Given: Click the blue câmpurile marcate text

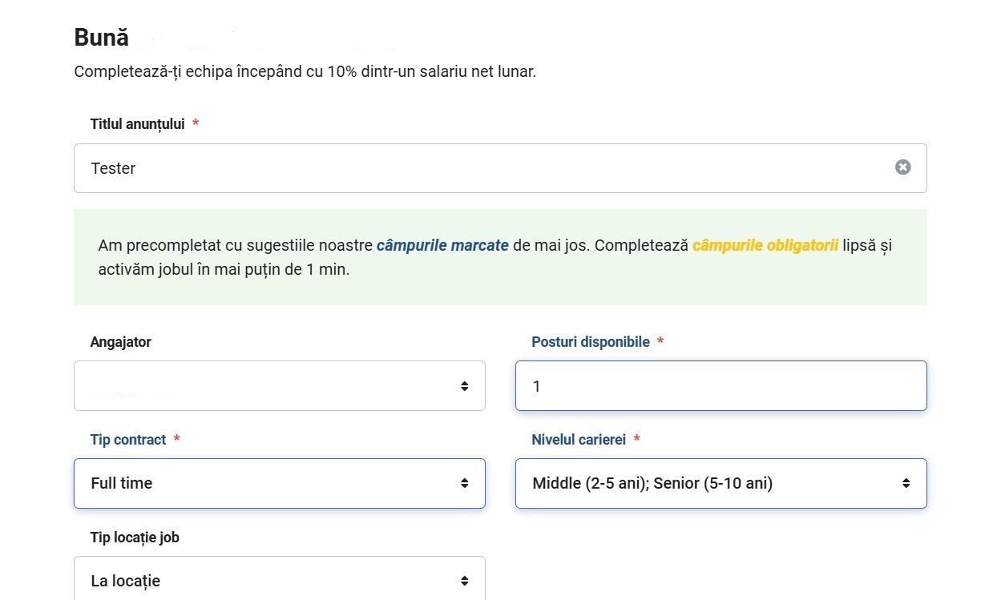Looking at the screenshot, I should tap(442, 245).
